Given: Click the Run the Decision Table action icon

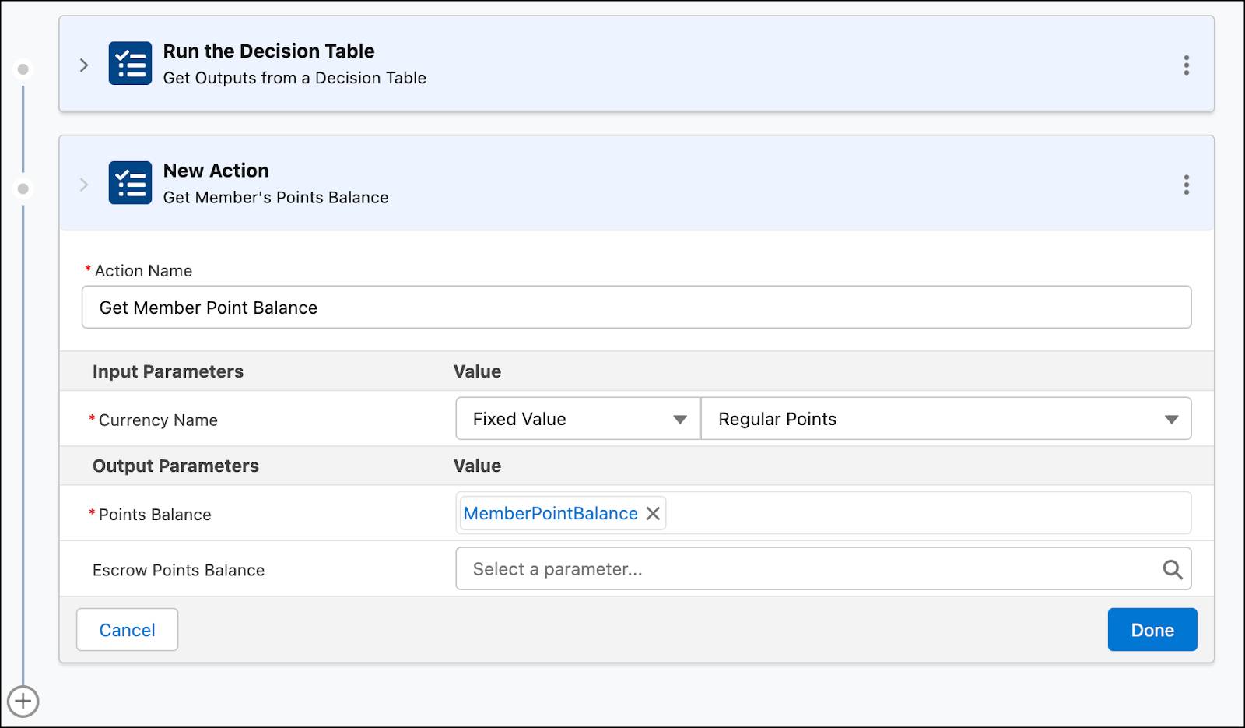Looking at the screenshot, I should [130, 64].
